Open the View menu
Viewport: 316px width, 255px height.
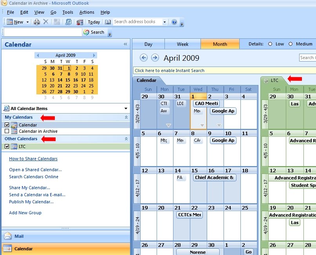(x=39, y=12)
